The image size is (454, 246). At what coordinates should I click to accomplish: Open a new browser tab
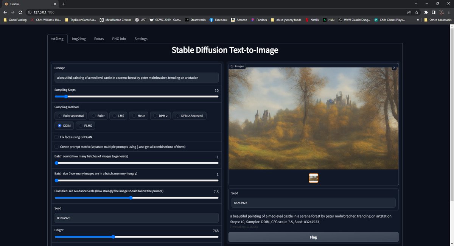click(x=64, y=4)
